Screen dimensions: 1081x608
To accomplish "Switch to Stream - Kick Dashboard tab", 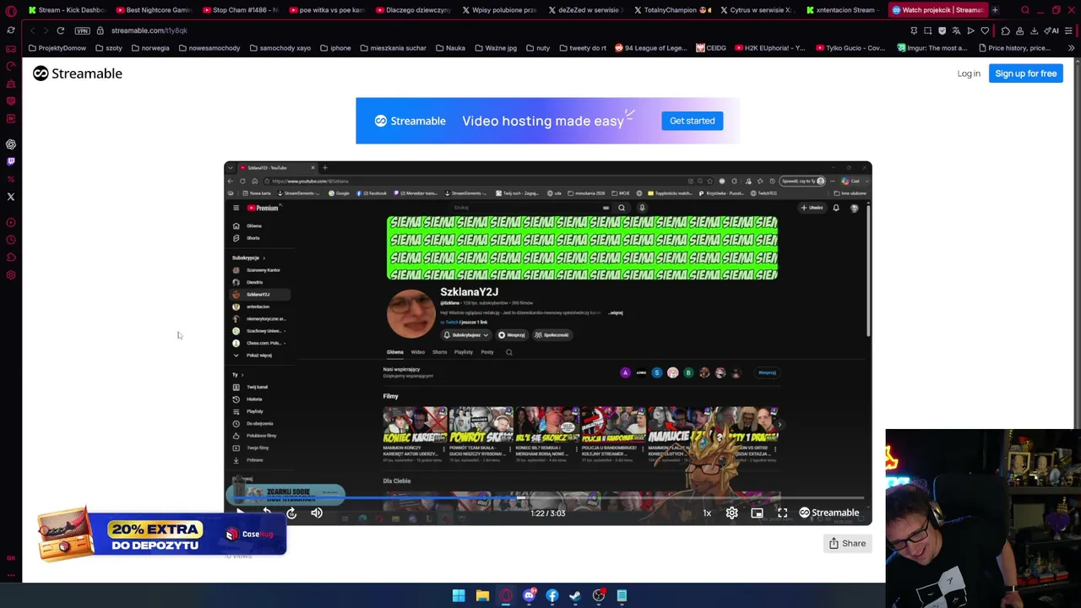I will (x=66, y=10).
